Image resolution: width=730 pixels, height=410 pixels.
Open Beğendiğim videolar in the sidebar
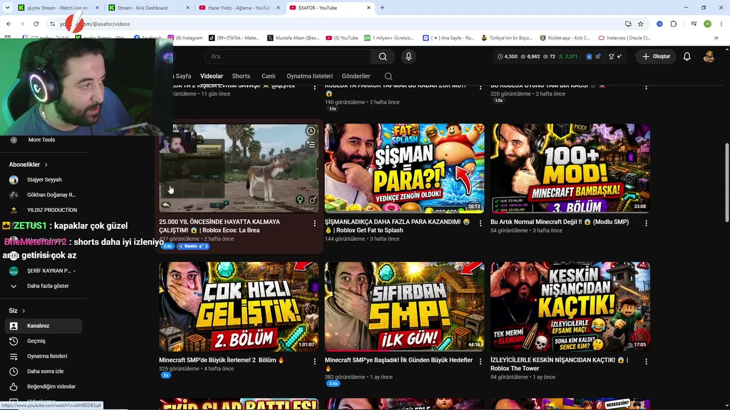[43, 387]
